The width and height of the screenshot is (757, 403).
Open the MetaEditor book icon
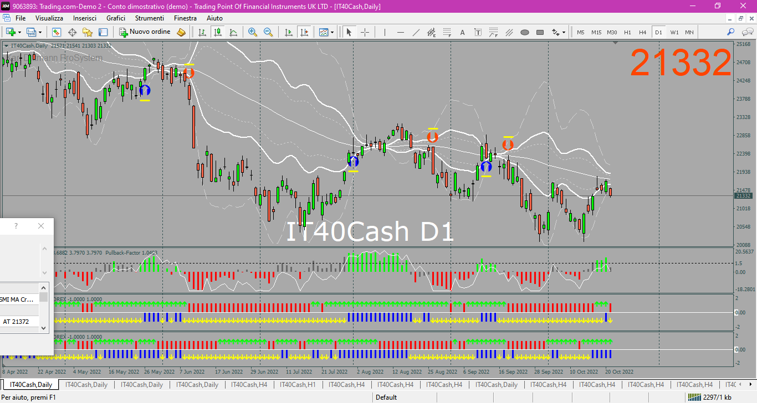[181, 32]
